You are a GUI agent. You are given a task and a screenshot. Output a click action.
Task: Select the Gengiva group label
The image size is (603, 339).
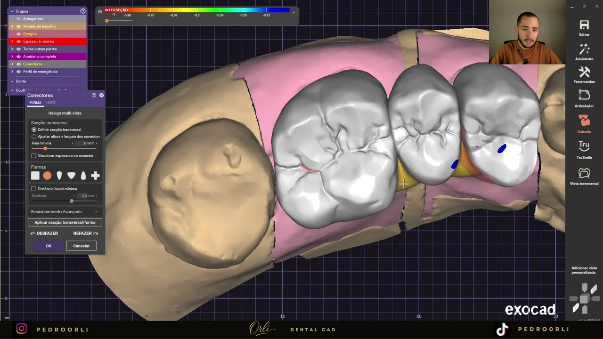pos(30,34)
